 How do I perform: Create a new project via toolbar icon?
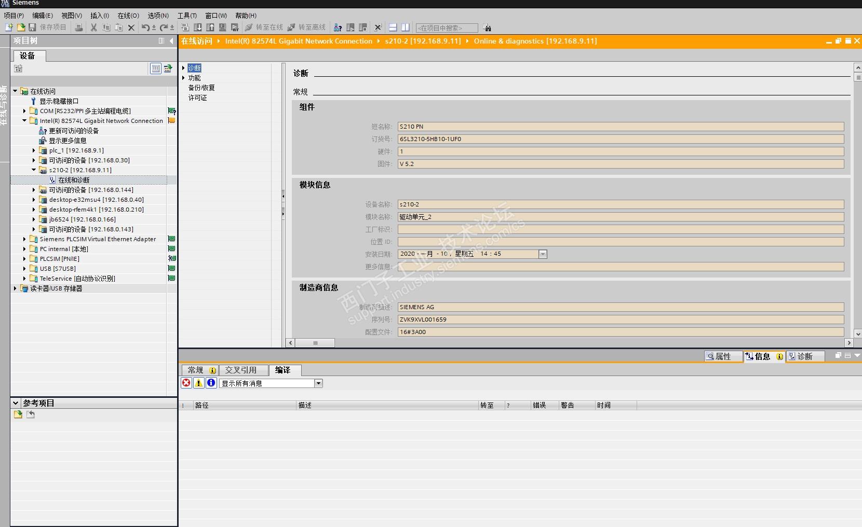pos(9,27)
